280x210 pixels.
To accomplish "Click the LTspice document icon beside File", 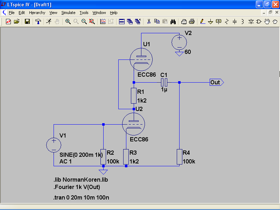I will (4, 13).
